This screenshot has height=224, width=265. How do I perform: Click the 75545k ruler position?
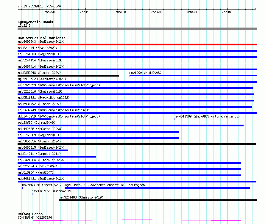[x=227, y=12]
